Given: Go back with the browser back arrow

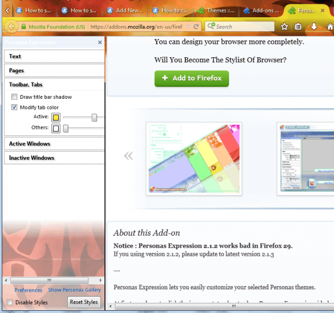Looking at the screenshot, I should (x=11, y=26).
